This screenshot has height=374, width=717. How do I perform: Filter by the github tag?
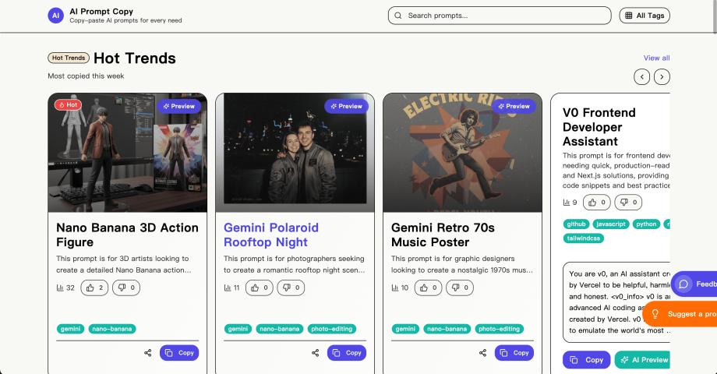click(575, 224)
